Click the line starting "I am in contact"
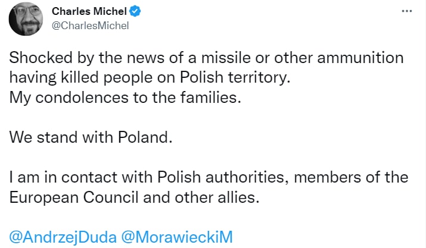 coord(209,177)
